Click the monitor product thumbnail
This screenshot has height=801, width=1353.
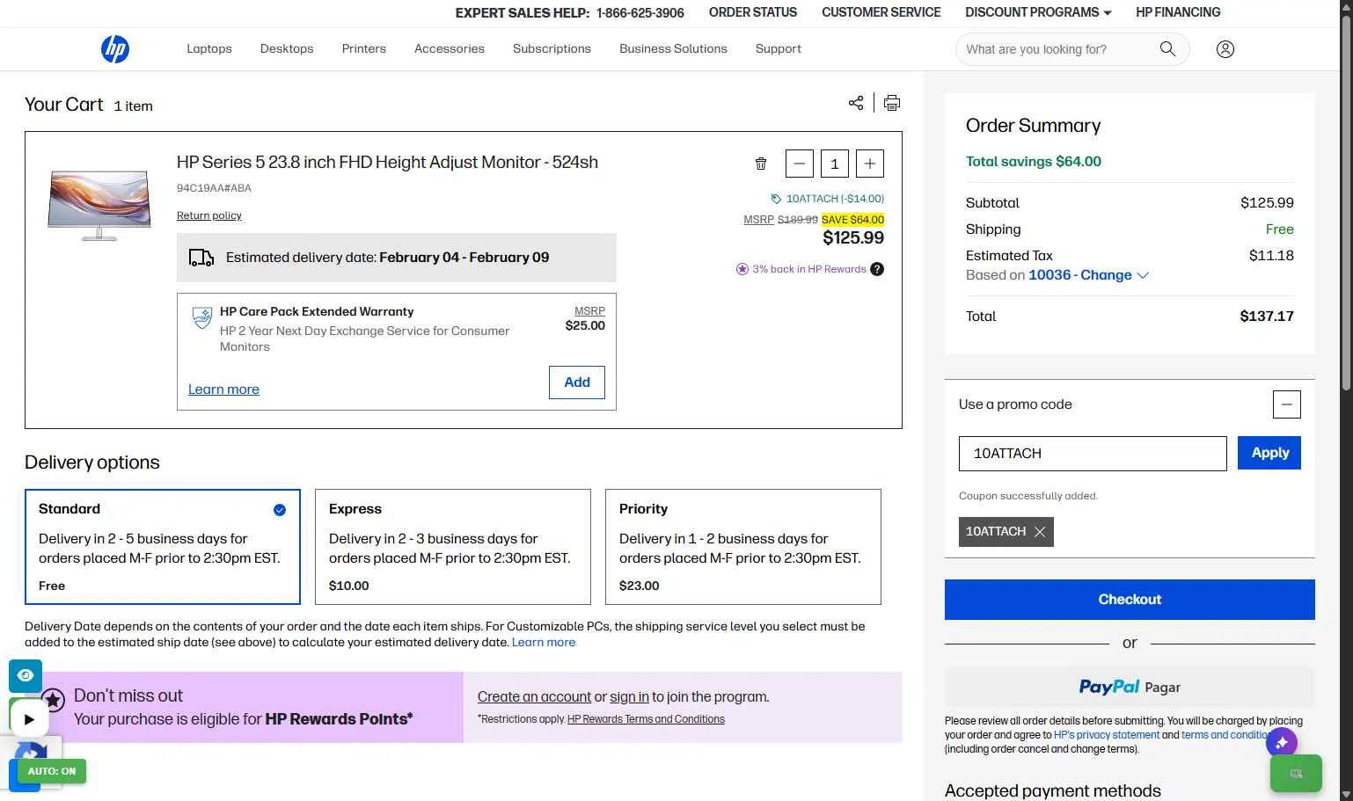coord(99,206)
